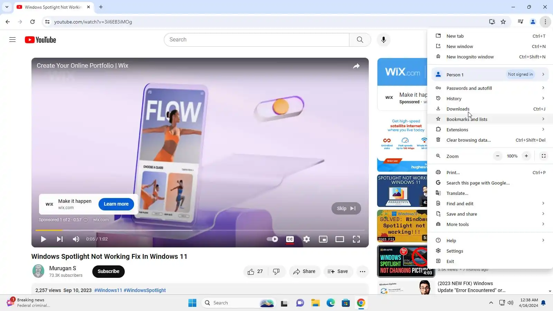Bookmark this tab star icon

[x=503, y=22]
